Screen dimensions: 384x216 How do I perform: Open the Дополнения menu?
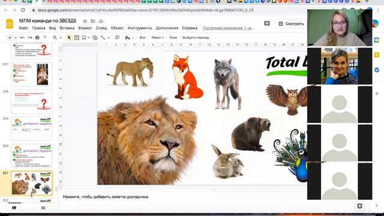click(167, 28)
